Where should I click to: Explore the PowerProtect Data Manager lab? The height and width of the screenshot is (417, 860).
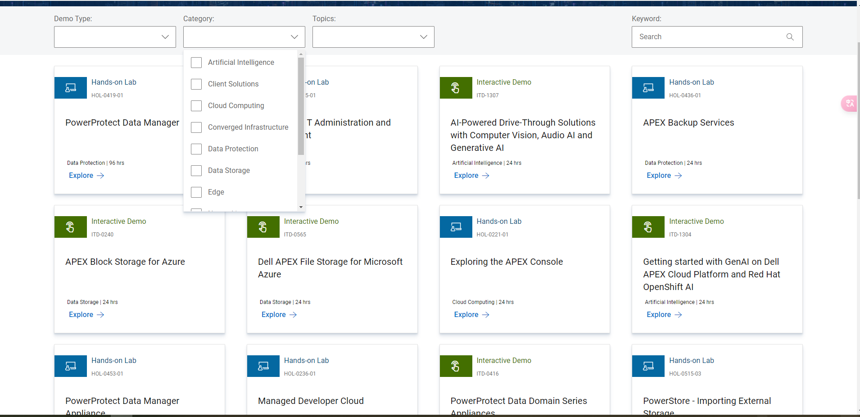point(86,176)
